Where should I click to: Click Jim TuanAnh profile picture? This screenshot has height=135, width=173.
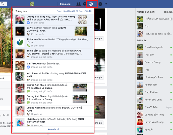click(20, 65)
